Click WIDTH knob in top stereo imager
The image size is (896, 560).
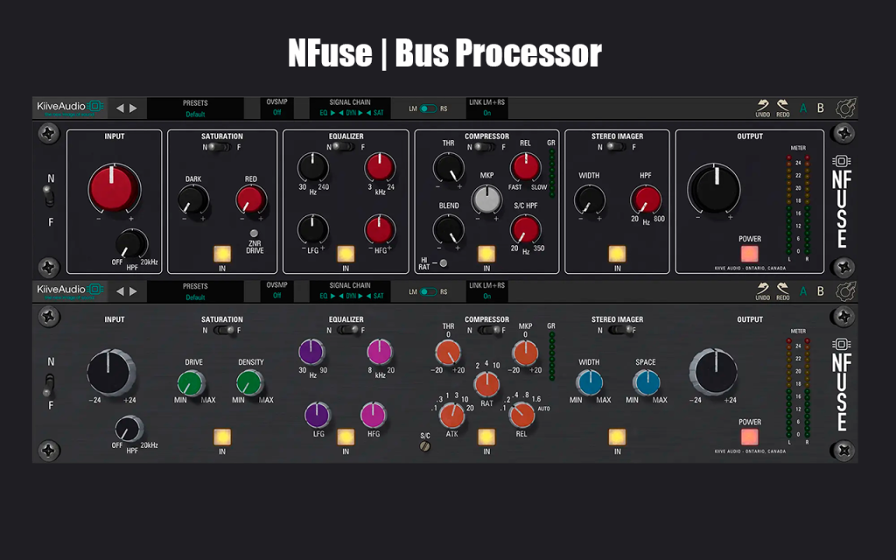pyautogui.click(x=589, y=200)
